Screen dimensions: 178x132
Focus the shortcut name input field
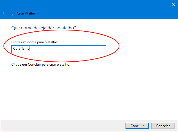coord(59,49)
